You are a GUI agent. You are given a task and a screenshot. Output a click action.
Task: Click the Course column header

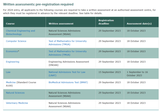(x=10, y=24)
